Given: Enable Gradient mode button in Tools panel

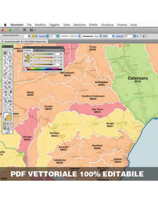Looking at the screenshot, I should (8, 124).
